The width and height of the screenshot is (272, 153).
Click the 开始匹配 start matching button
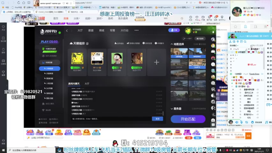[188, 119]
